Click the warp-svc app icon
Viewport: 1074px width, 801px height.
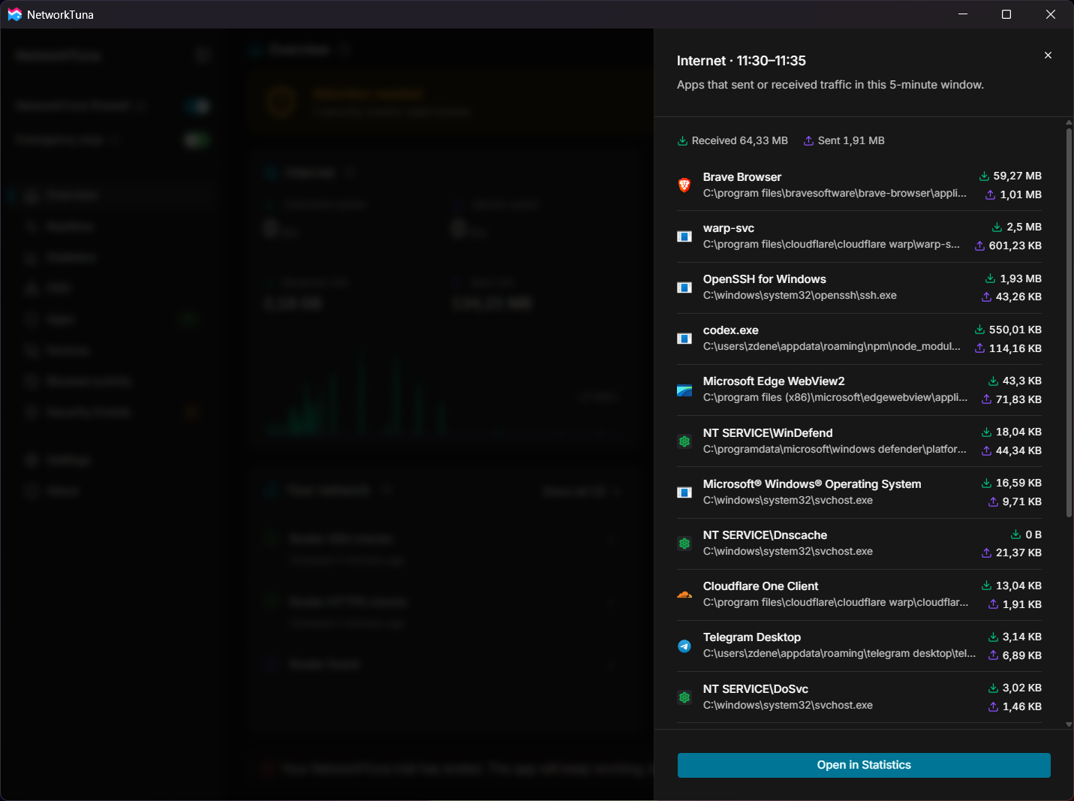(684, 236)
